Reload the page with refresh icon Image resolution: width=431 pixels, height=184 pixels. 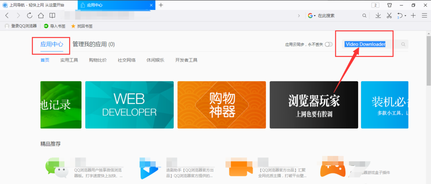tap(29, 16)
